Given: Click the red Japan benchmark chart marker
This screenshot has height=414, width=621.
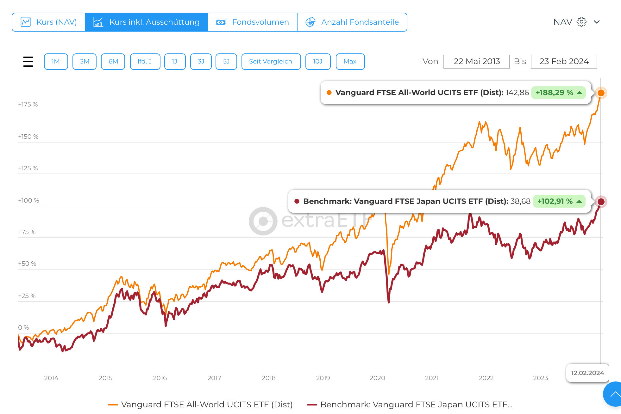Looking at the screenshot, I should [x=601, y=202].
